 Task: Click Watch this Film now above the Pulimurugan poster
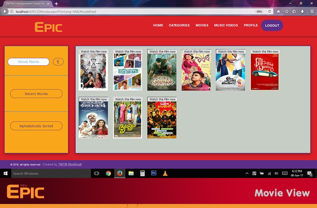[x=163, y=52]
